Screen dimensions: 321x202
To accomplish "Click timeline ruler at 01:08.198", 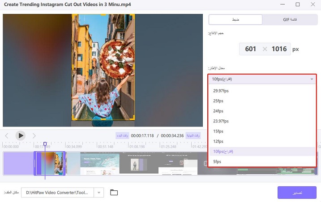I will pyautogui.click(x=137, y=147).
